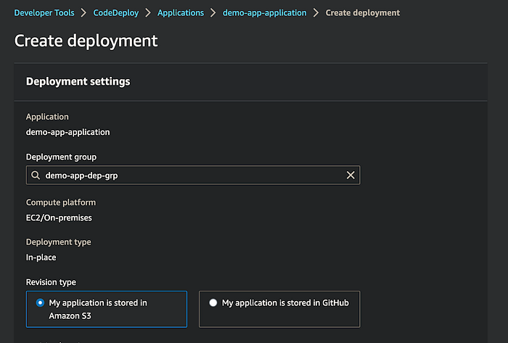Click the Deployment group field label
Screen dimensions: 508x343
[x=61, y=157]
